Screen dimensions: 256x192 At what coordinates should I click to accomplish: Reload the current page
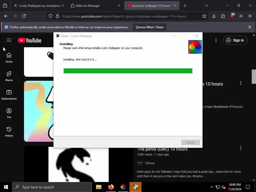tap(24, 16)
